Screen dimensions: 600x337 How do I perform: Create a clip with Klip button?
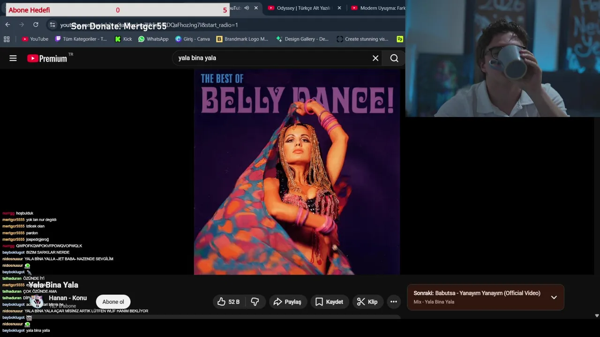[367, 302]
